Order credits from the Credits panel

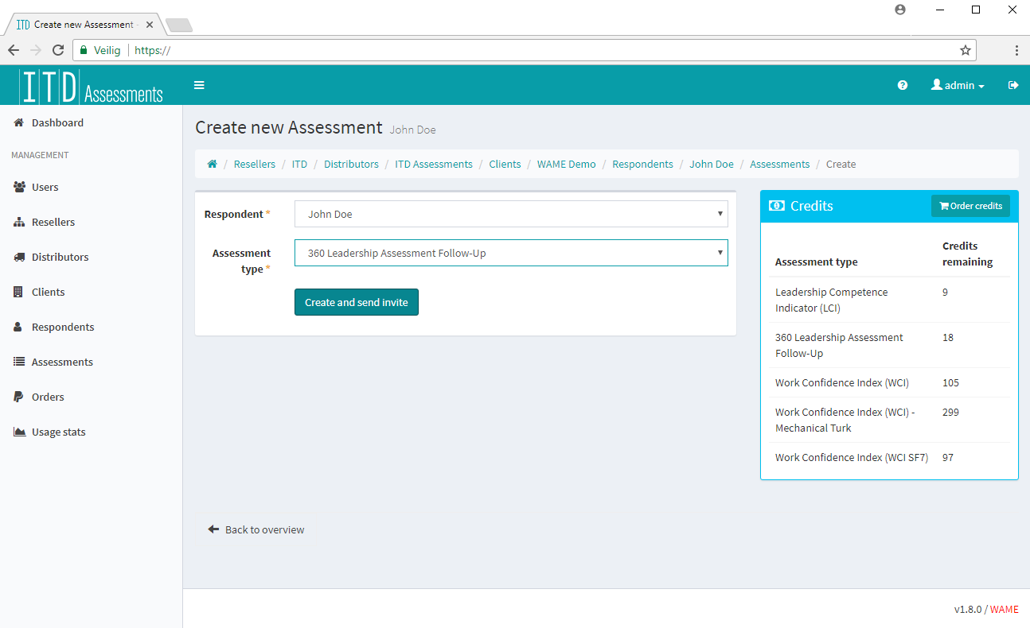970,205
